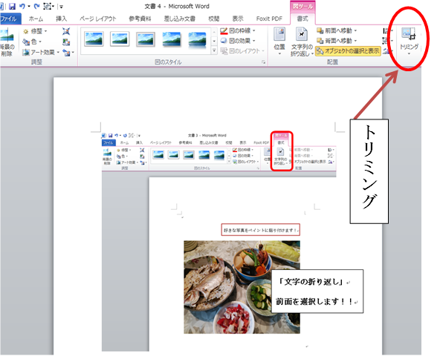The image size is (440, 359).
Task: Open 図の効果 picture effects menu
Action: click(238, 41)
